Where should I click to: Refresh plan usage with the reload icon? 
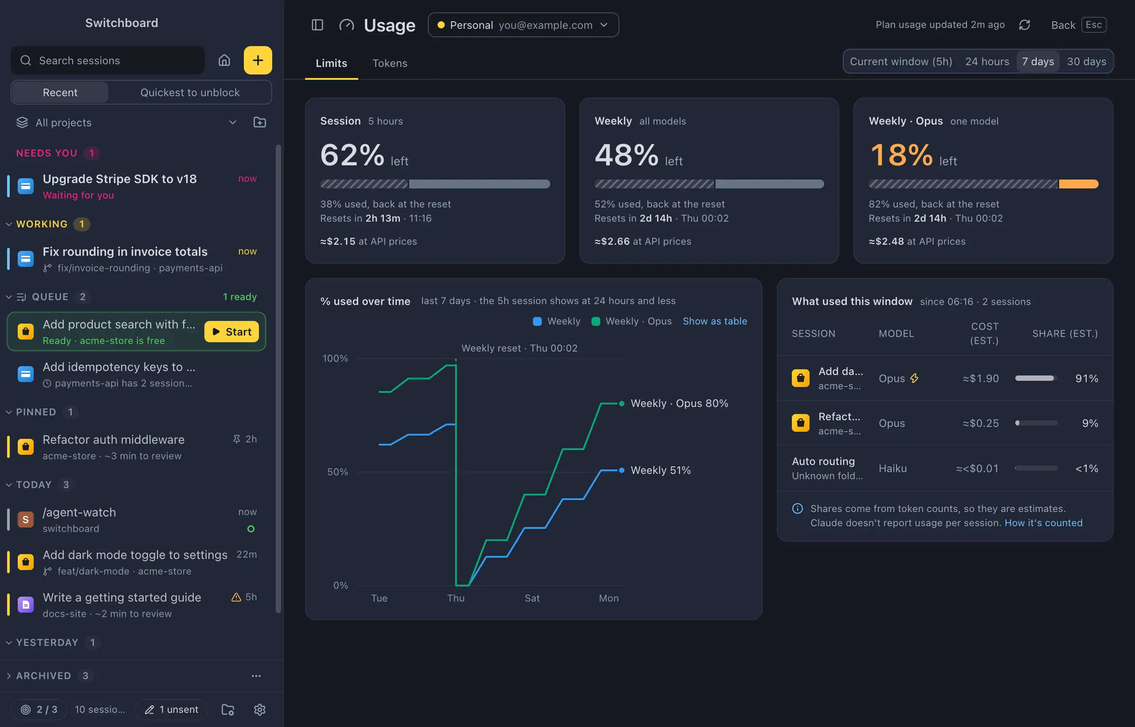pos(1024,24)
